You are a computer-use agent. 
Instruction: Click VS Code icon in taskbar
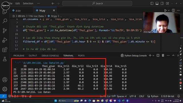119,101
